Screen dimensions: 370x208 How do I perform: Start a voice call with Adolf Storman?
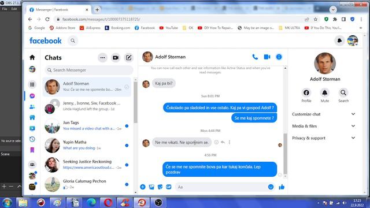(255, 57)
